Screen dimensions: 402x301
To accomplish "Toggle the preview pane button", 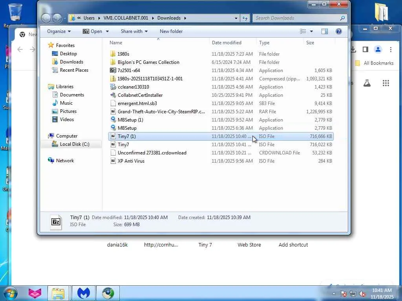I will click(x=325, y=31).
